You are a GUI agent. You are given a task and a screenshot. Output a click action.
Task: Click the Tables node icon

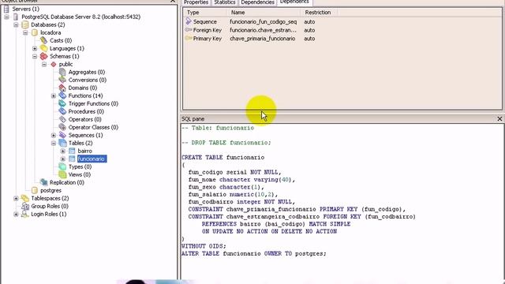coord(62,143)
